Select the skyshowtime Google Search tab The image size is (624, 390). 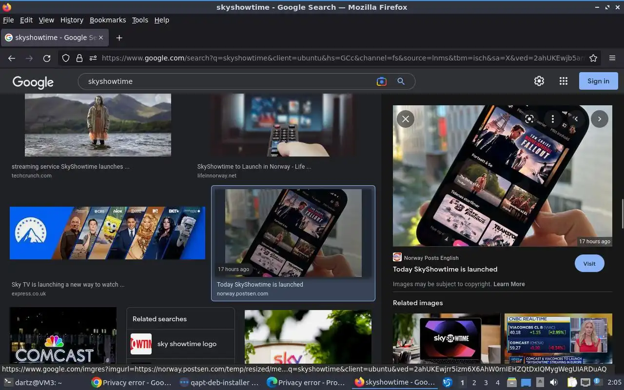(x=55, y=38)
